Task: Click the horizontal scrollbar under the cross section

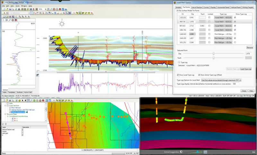Action: (106, 72)
